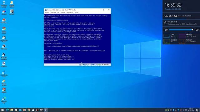The height and width of the screenshot is (112, 200).
Task: Click the DRIVER_IRQL_NOT_LESS_OR_EQUAL error text
Action: pos(56,20)
